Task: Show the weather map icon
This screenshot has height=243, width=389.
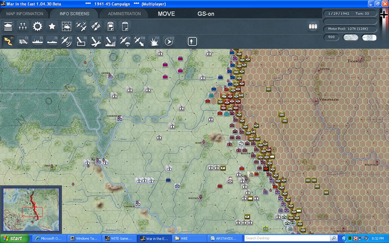Action: [67, 26]
